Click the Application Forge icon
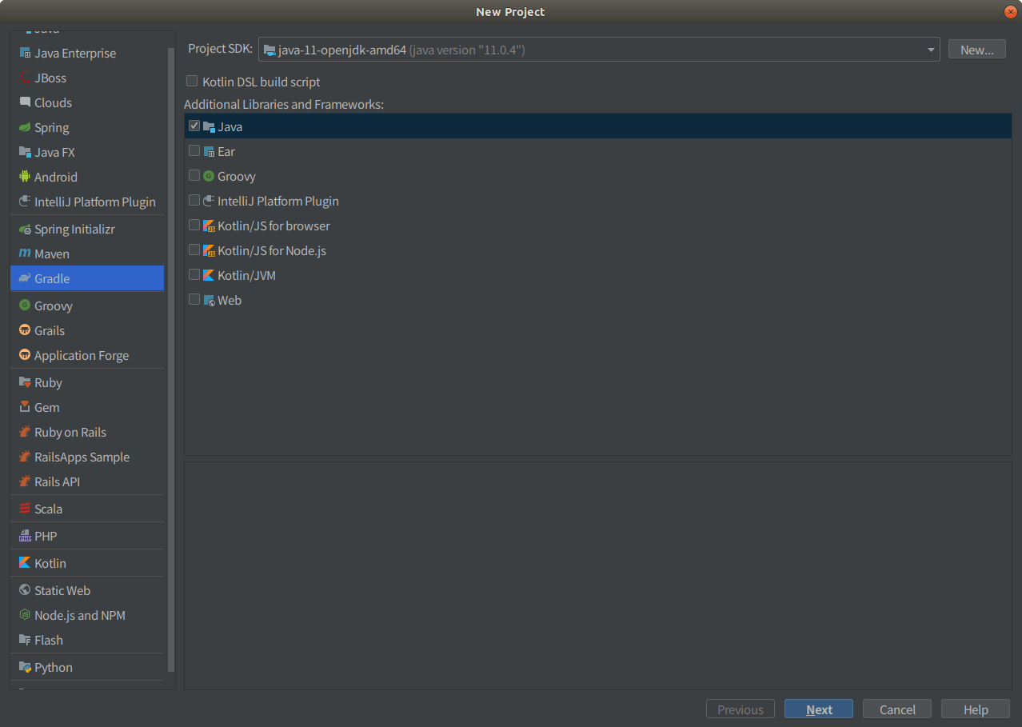The width and height of the screenshot is (1022, 727). 25,356
